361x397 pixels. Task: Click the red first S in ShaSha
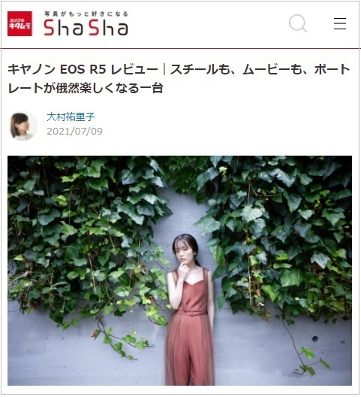tap(50, 27)
